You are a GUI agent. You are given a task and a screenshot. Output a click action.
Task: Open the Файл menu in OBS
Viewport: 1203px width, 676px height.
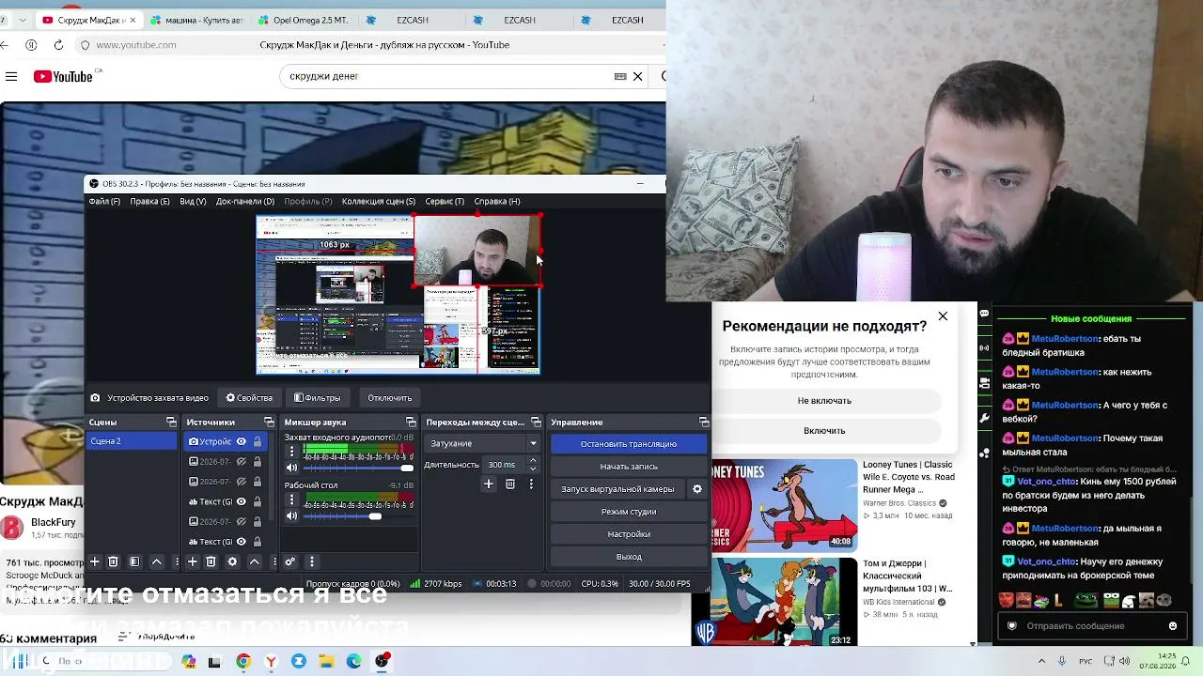coord(104,201)
